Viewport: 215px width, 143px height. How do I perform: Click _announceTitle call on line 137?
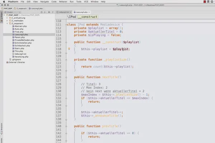click(x=106, y=116)
